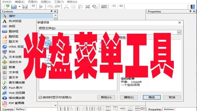Viewport: 197px width, 111px height.
Task: Open the 编辑(E) menu
Action: click(x=20, y=2)
